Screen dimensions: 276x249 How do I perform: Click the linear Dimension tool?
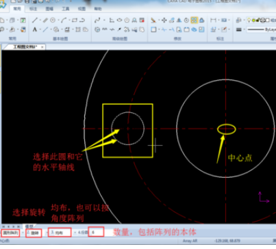213,20
